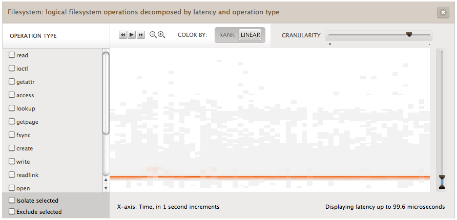Switch color mode to RANK
The width and height of the screenshot is (457, 220).
click(x=227, y=35)
